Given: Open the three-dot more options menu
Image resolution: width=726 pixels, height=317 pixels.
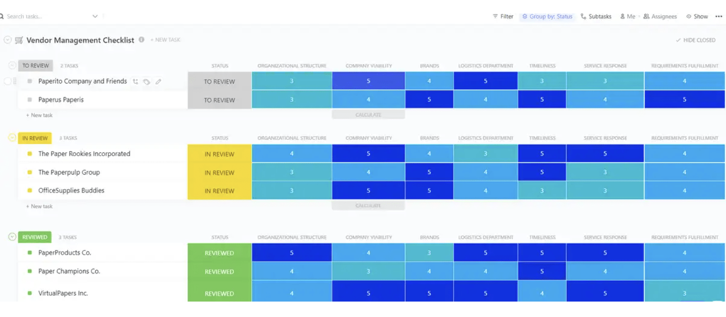Looking at the screenshot, I should tap(719, 16).
